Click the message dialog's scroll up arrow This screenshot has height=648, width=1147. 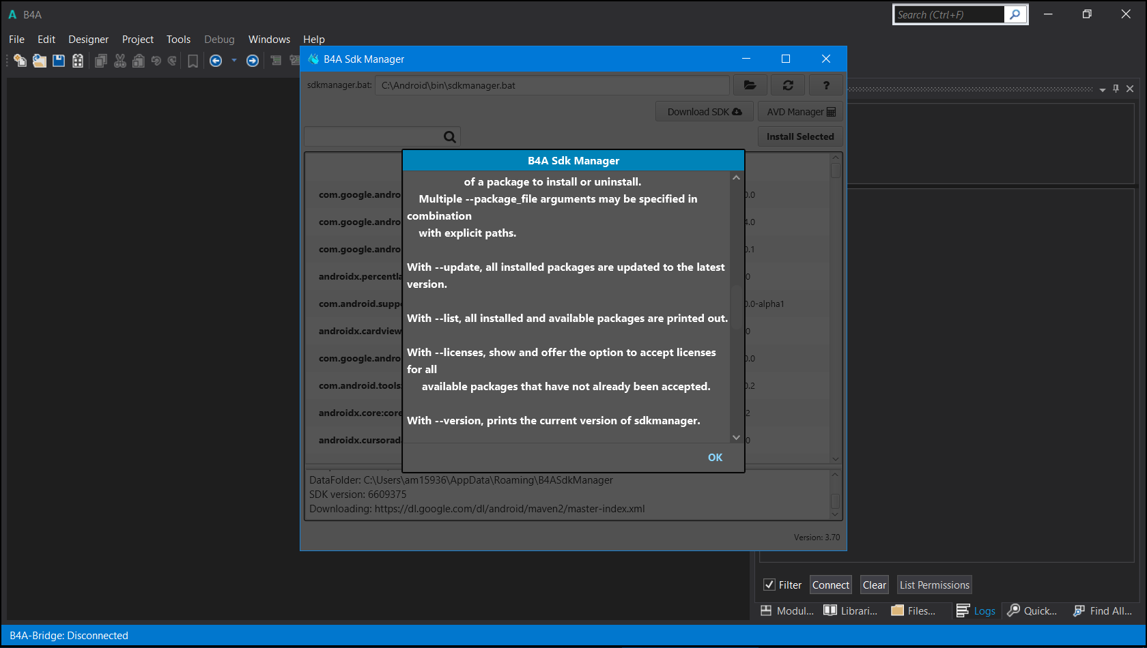736,177
